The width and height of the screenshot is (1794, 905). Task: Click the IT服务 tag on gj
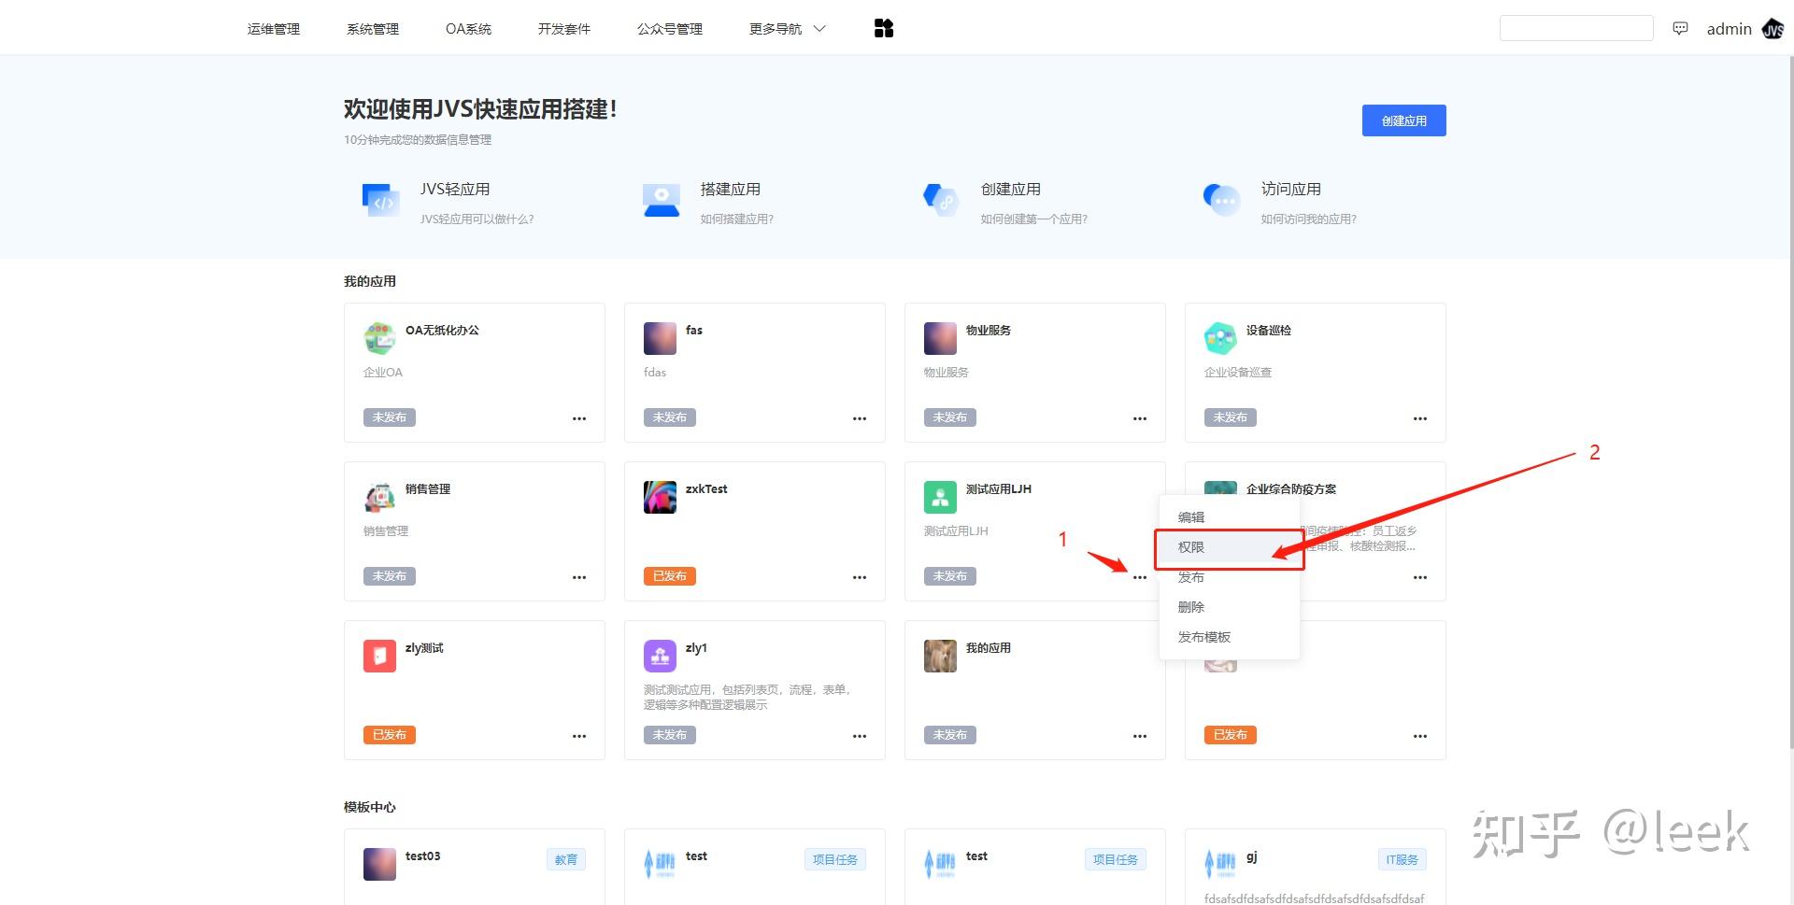[x=1402, y=859]
